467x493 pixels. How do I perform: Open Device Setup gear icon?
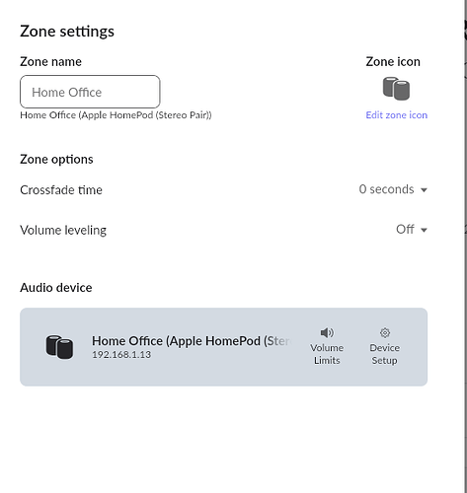tap(385, 332)
